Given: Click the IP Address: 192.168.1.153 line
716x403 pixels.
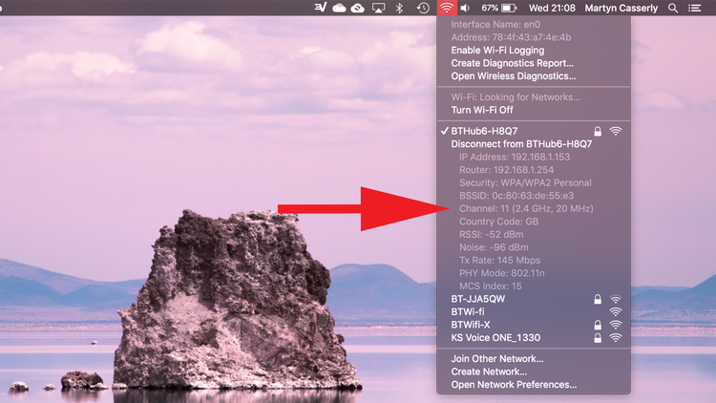Looking at the screenshot, I should point(515,158).
